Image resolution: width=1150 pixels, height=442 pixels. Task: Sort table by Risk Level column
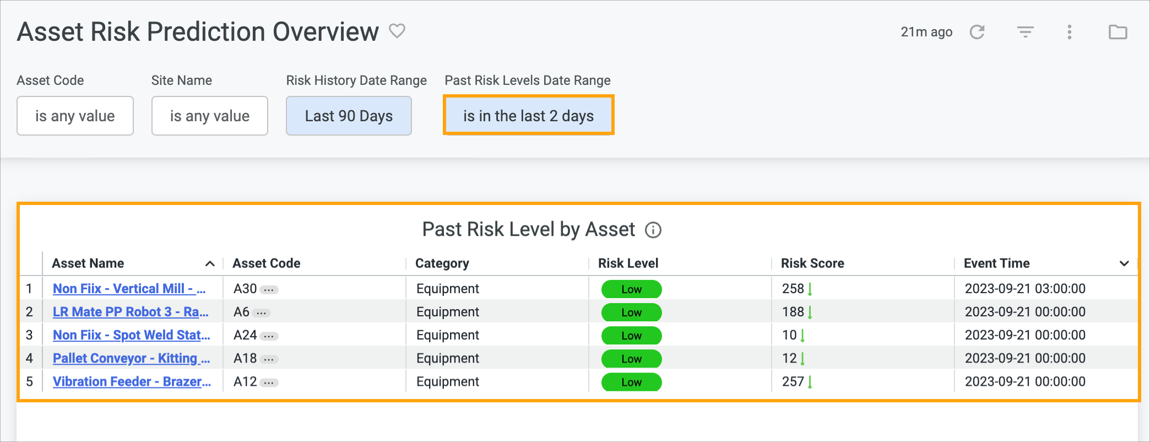click(x=628, y=263)
